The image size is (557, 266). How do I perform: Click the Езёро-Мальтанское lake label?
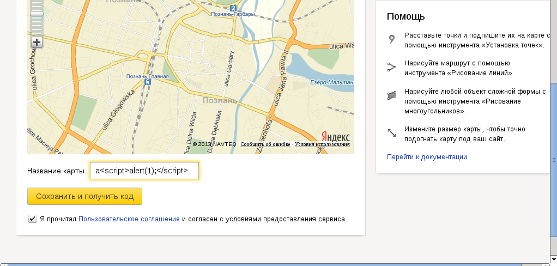332,82
